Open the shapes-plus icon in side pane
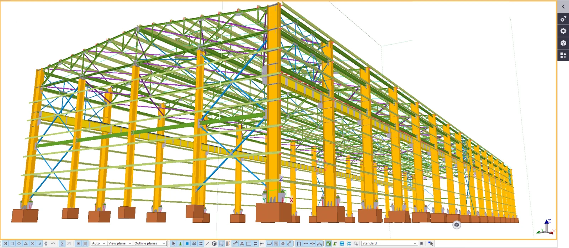This screenshot has width=569, height=248. (563, 55)
